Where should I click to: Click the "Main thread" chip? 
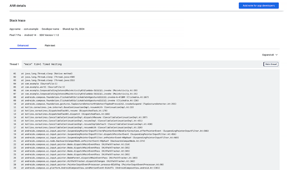tap(271, 64)
